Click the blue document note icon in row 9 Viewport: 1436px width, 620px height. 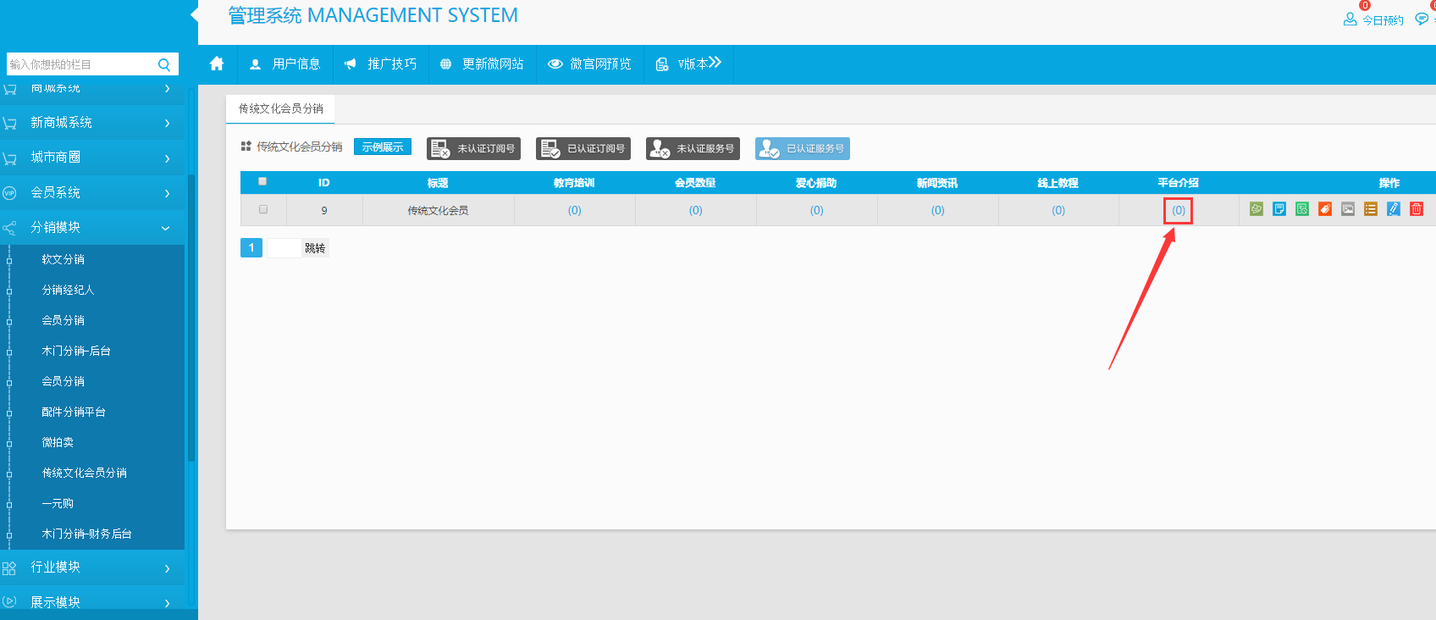[x=1279, y=209]
